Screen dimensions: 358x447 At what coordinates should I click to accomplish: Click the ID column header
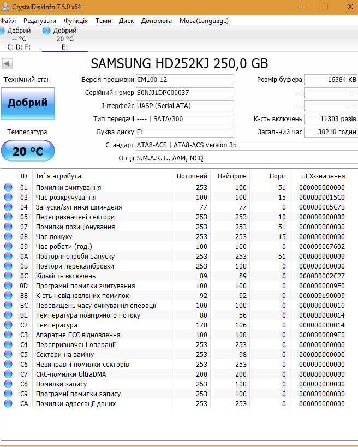pyautogui.click(x=23, y=176)
